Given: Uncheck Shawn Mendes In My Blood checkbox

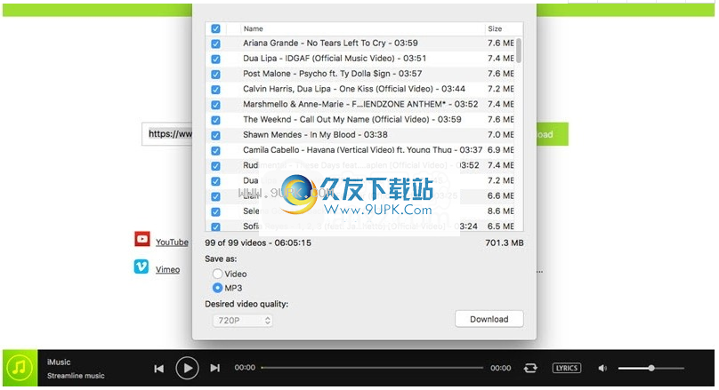Looking at the screenshot, I should point(215,136).
